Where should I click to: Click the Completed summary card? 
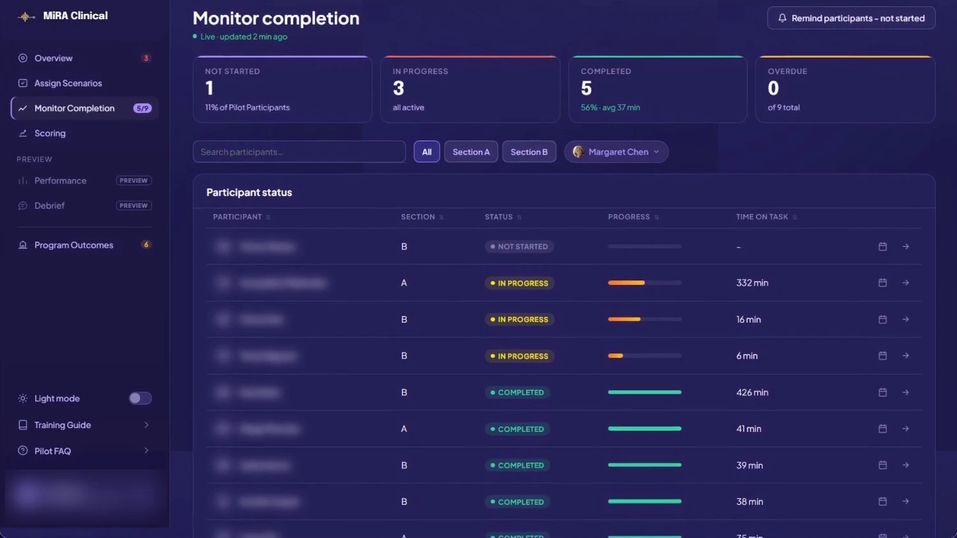(x=657, y=89)
